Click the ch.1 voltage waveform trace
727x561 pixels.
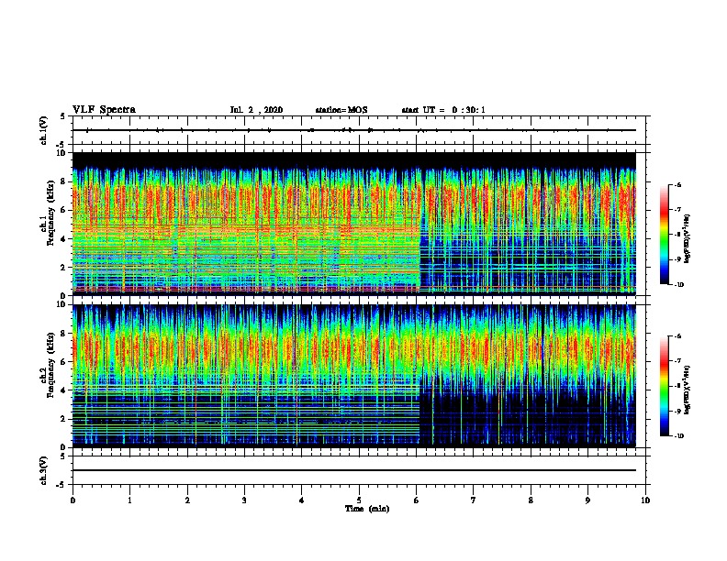tap(353, 130)
